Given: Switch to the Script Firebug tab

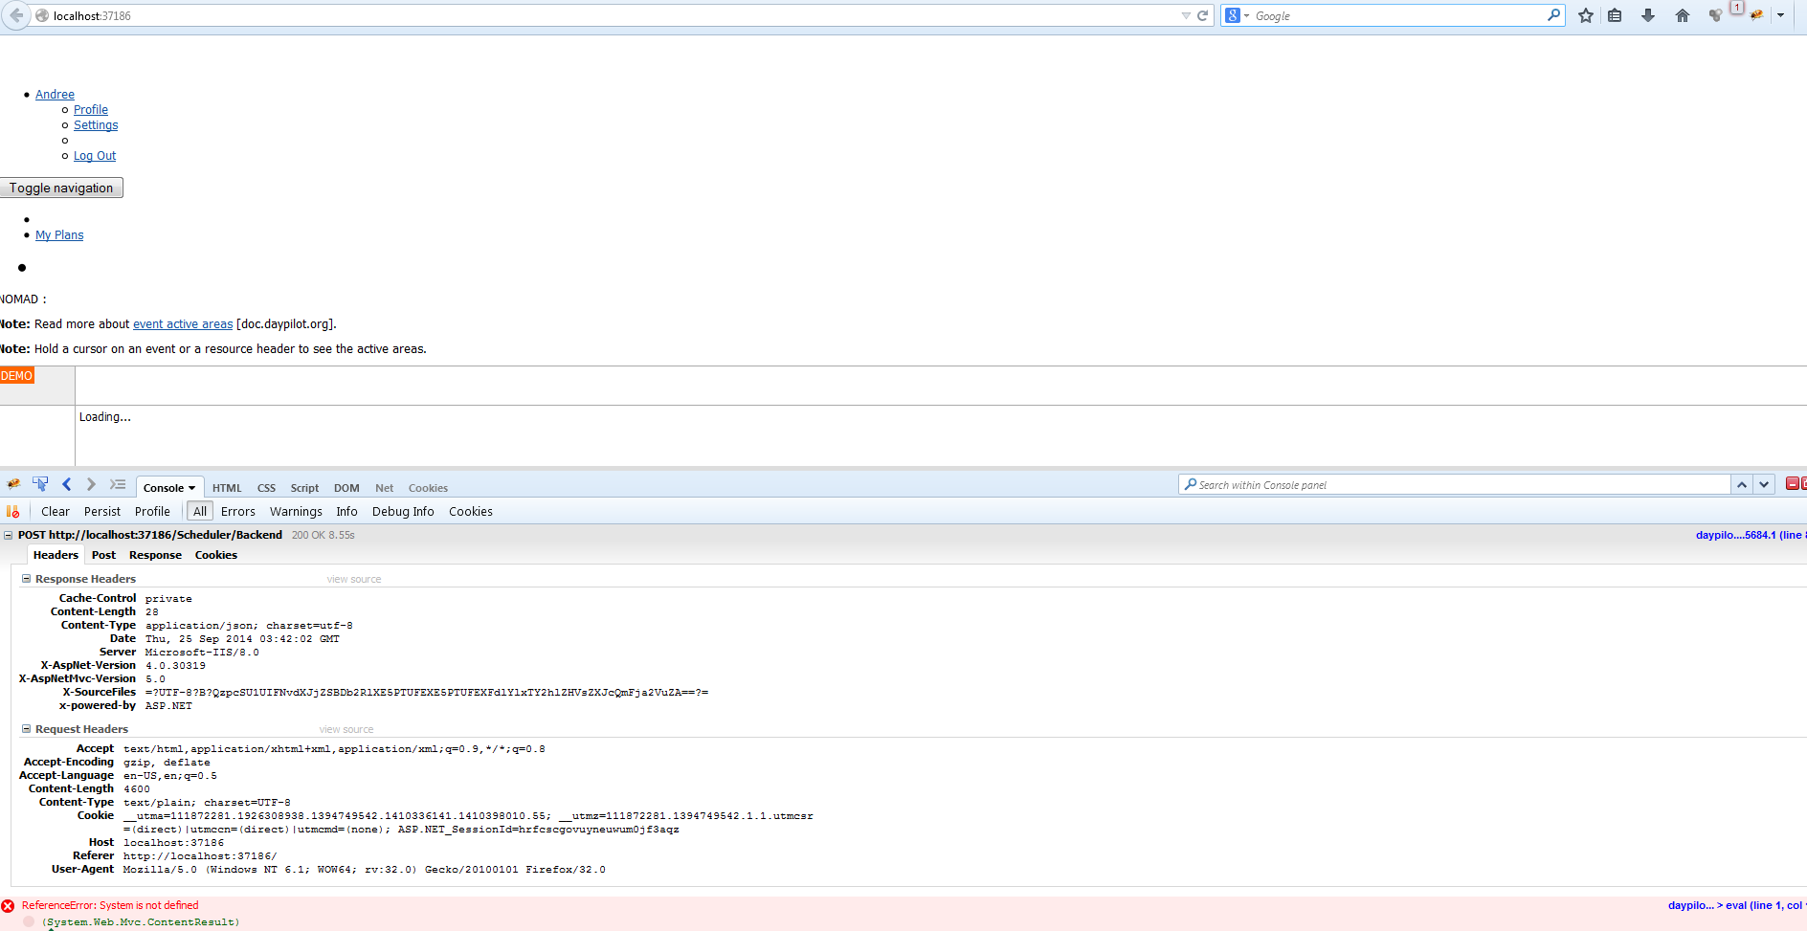Looking at the screenshot, I should [304, 488].
